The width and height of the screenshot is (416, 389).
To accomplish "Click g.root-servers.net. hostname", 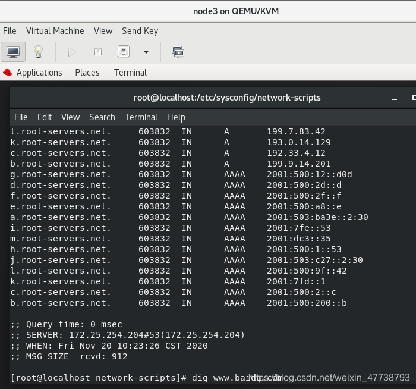I will [x=61, y=174].
